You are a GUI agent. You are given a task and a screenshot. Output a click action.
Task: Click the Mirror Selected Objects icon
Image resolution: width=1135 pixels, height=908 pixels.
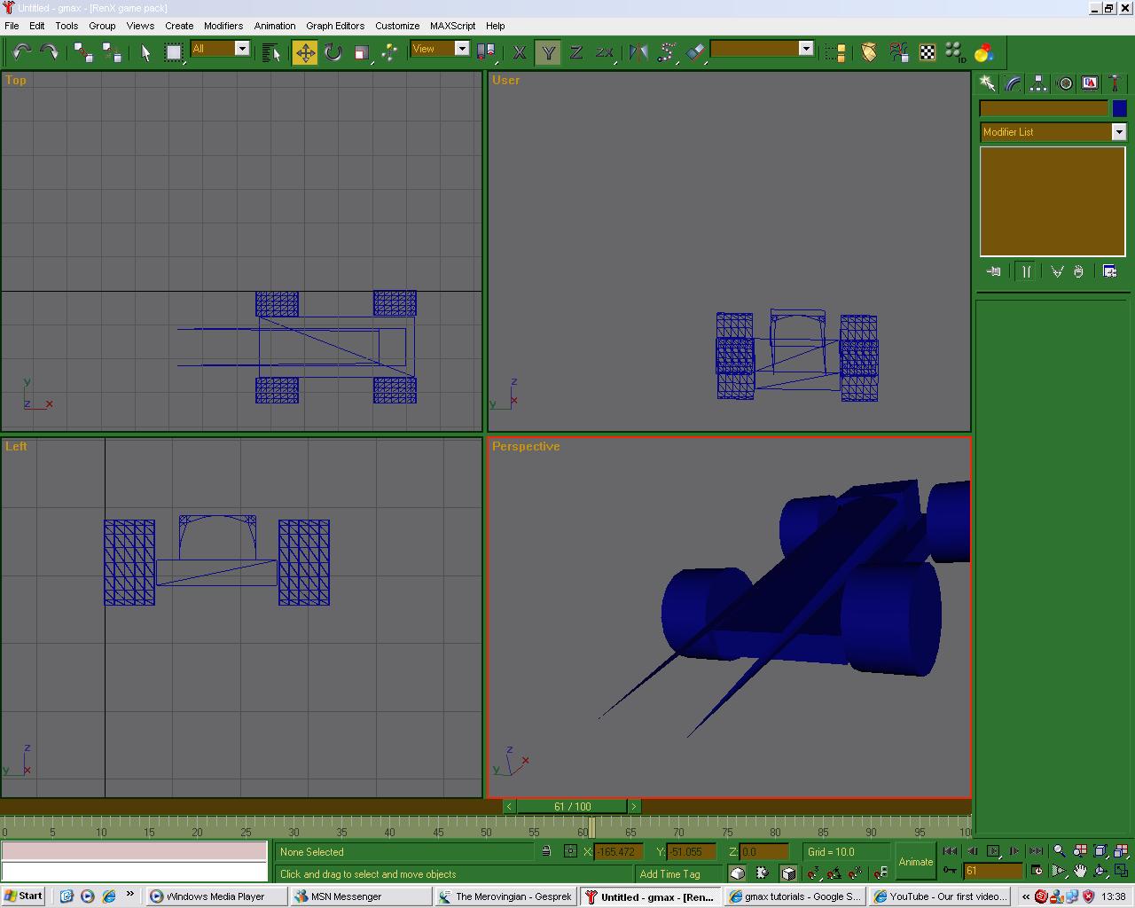tap(638, 52)
